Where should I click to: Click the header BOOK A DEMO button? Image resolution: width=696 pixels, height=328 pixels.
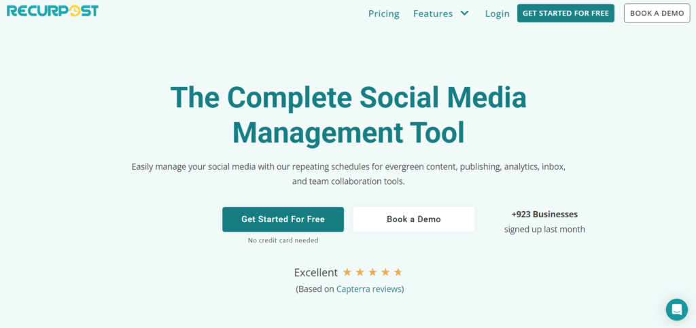point(657,14)
